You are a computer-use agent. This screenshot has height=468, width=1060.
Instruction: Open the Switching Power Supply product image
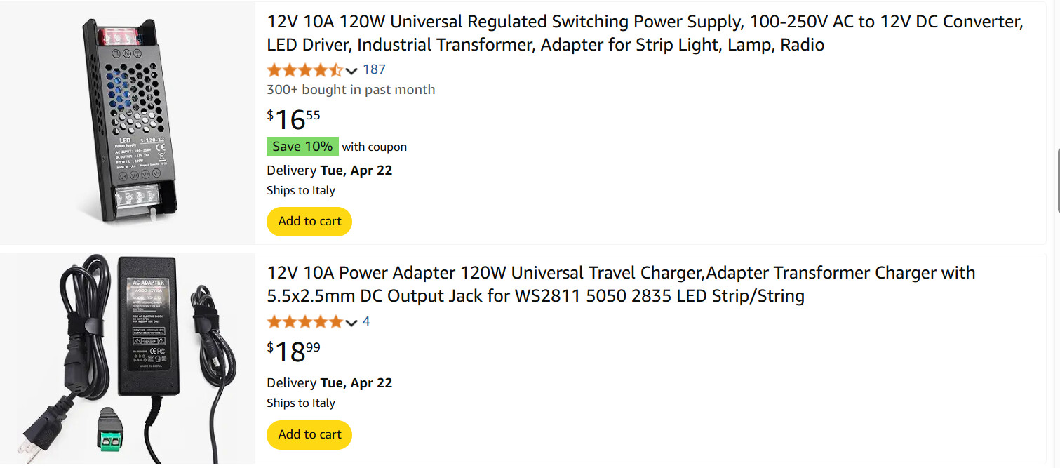tap(127, 121)
